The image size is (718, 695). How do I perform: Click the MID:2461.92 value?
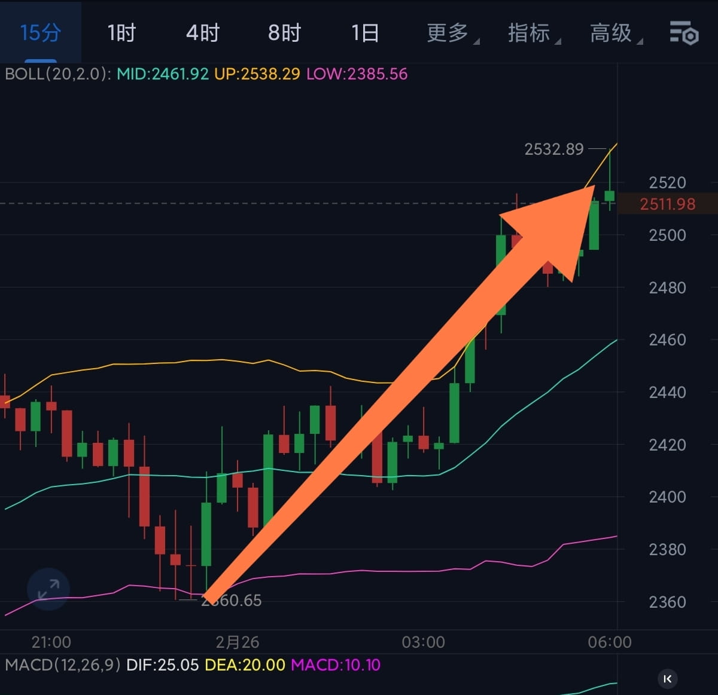[x=163, y=74]
